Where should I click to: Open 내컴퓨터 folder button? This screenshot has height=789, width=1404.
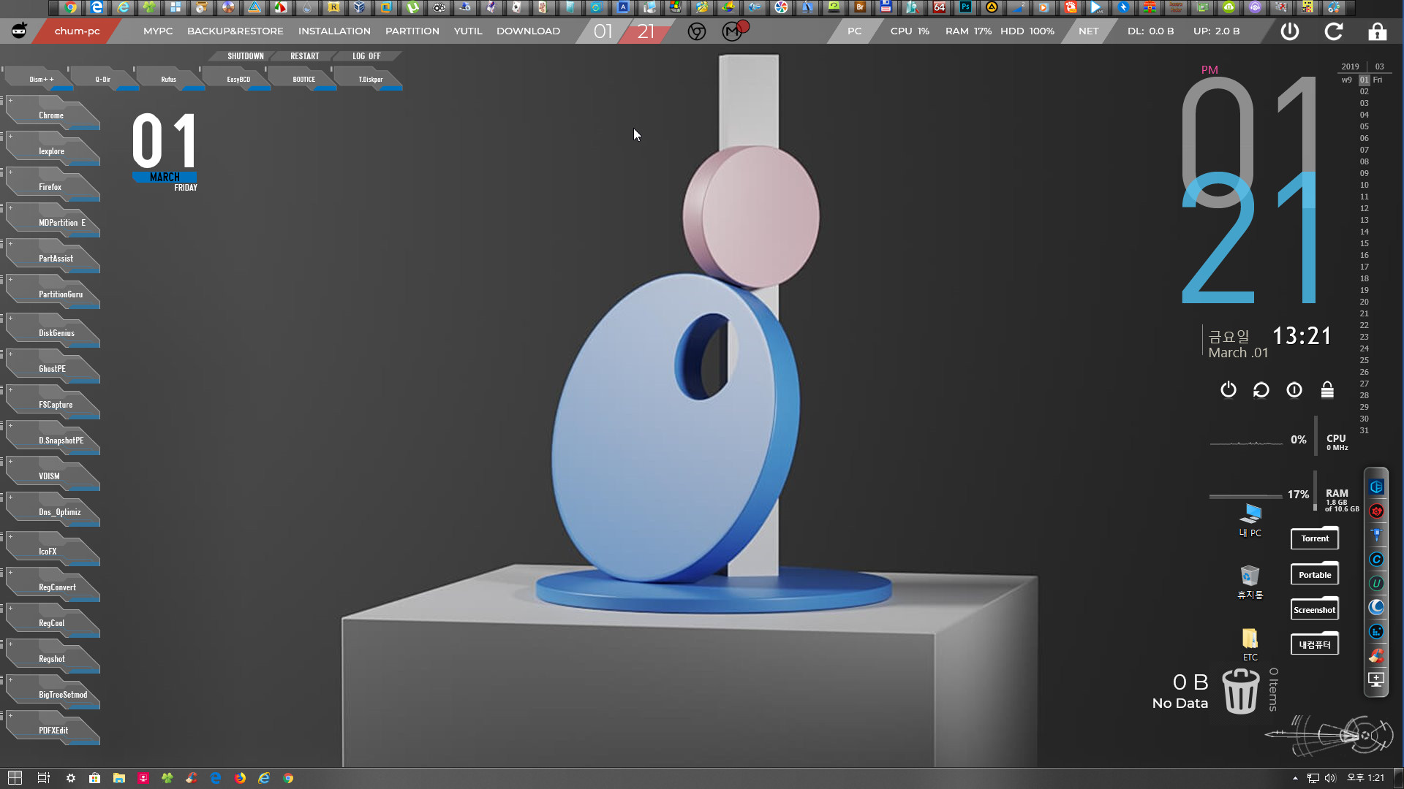click(x=1315, y=644)
